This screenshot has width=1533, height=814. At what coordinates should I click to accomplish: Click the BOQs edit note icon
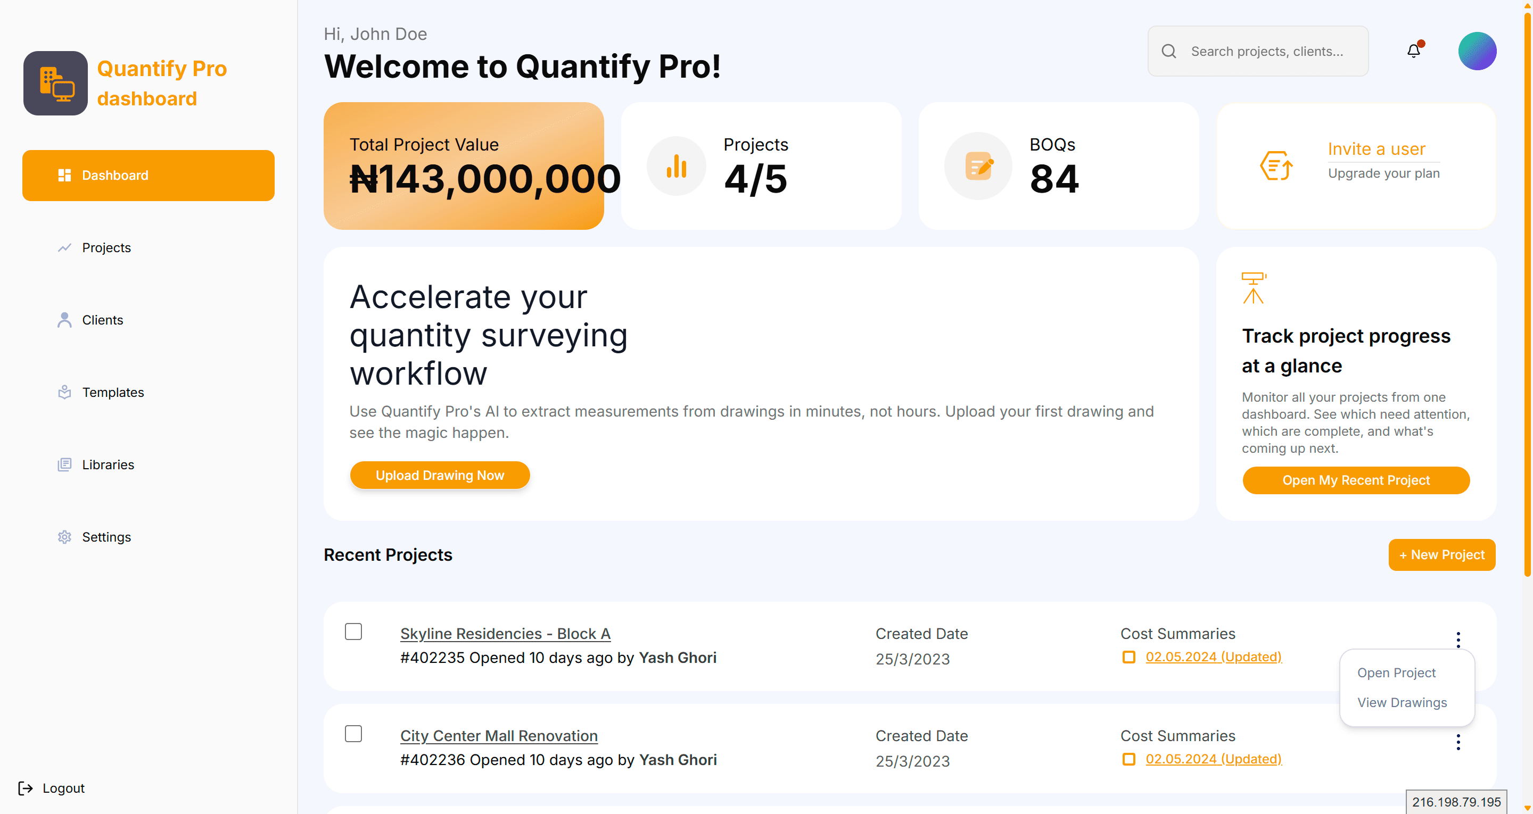[x=978, y=166]
